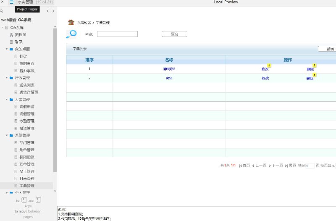Click 修改 for the 岗位 row

(265, 78)
